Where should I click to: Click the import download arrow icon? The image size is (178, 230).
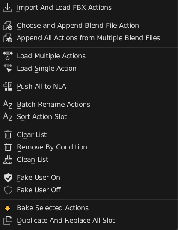(8, 8)
